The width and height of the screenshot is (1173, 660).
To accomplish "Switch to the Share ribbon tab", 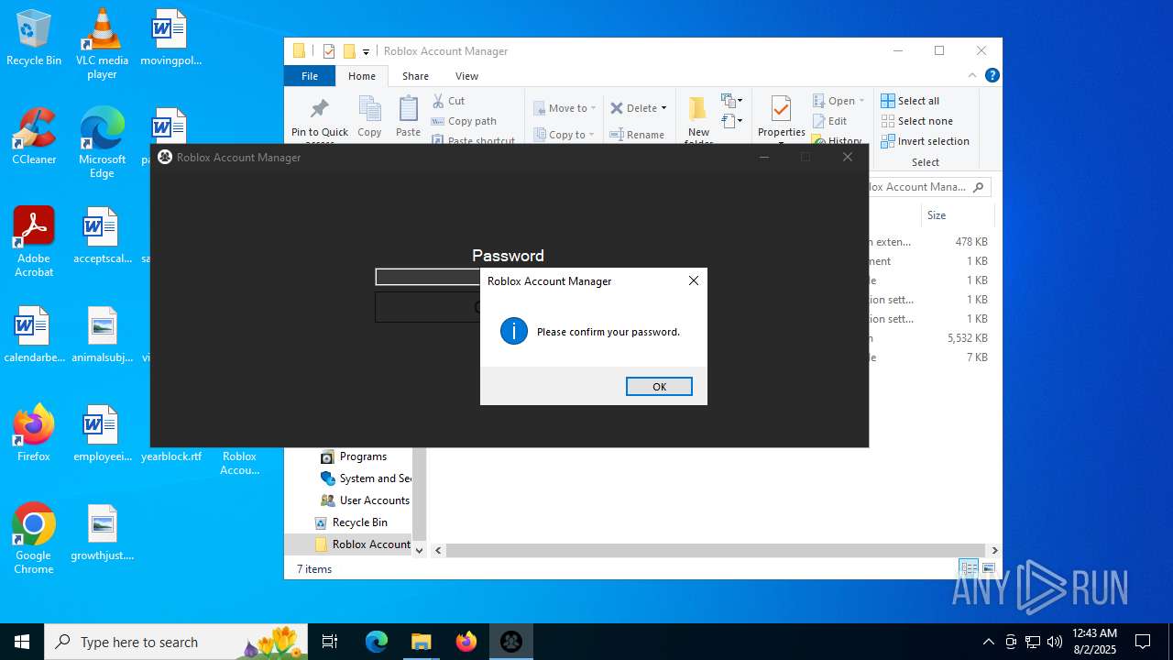I will tap(415, 76).
